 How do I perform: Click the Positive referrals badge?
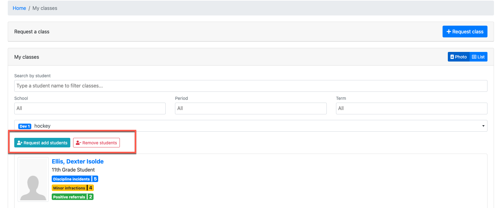(x=72, y=197)
